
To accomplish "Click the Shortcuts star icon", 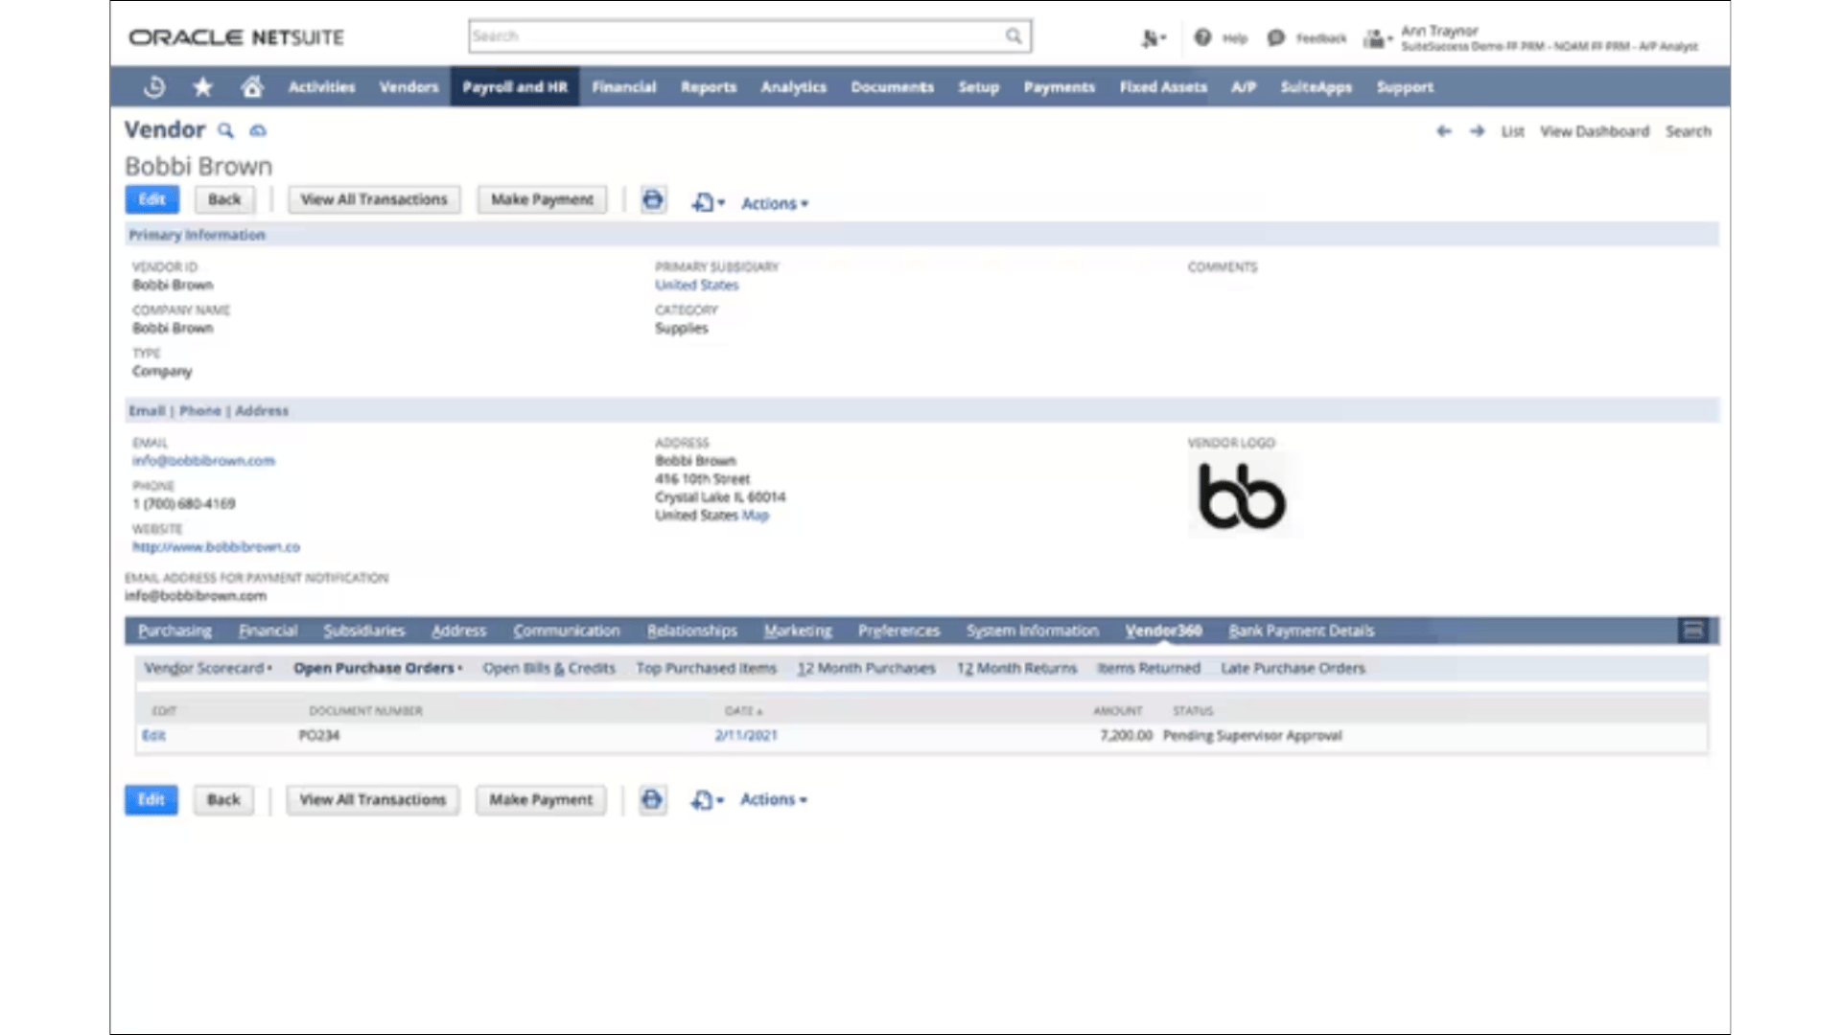I will [x=202, y=87].
